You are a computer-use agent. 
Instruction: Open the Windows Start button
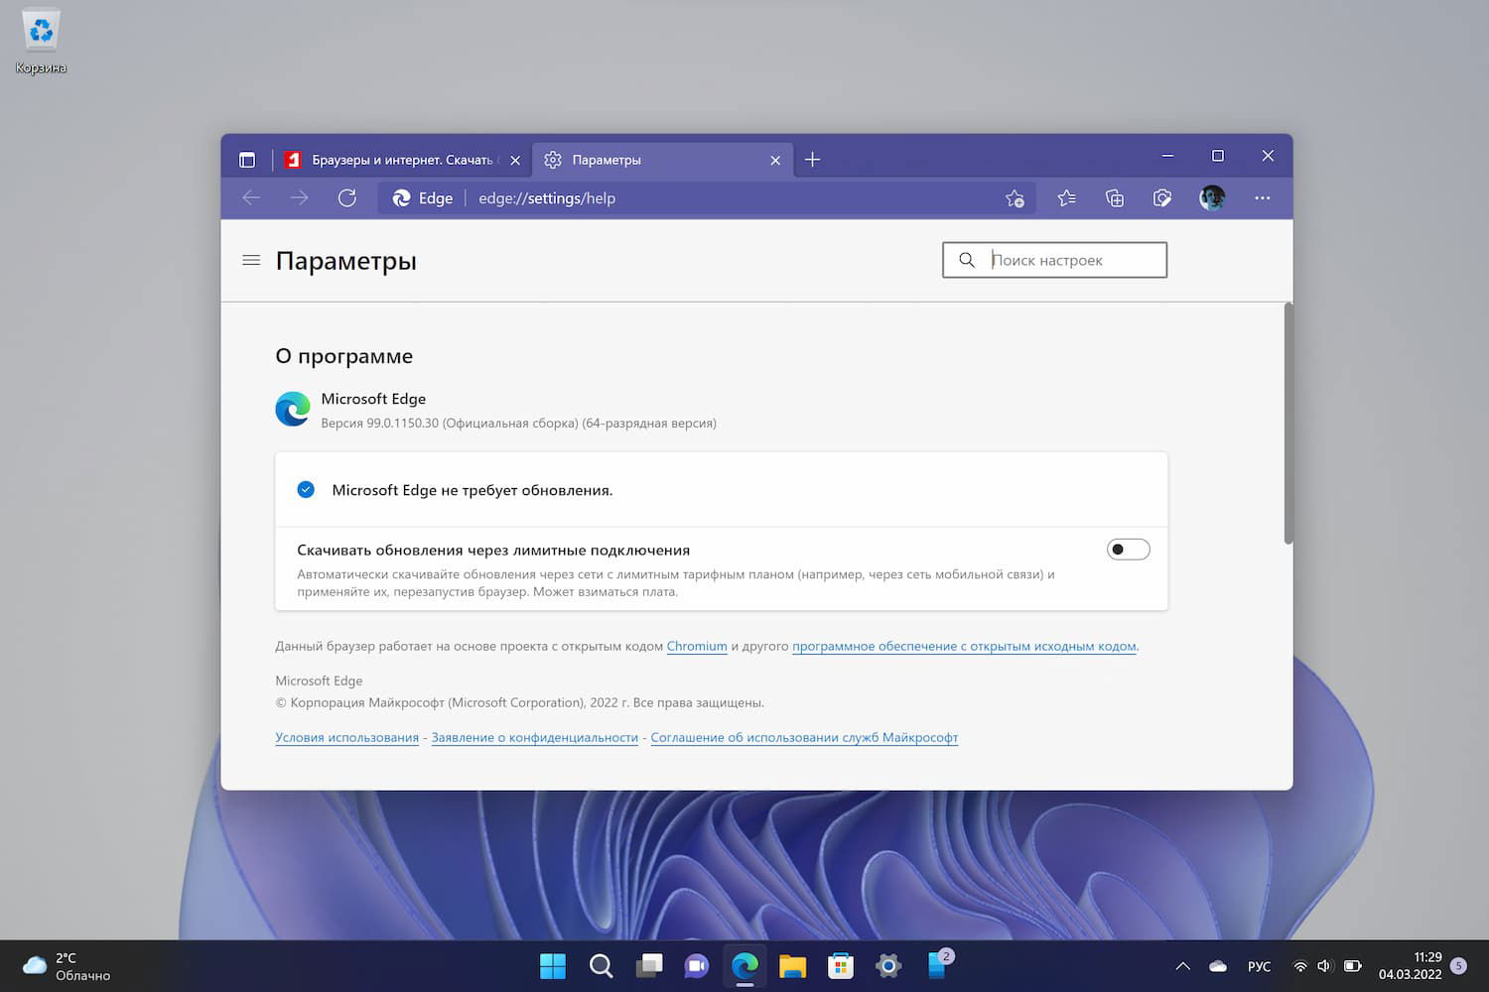tap(553, 965)
